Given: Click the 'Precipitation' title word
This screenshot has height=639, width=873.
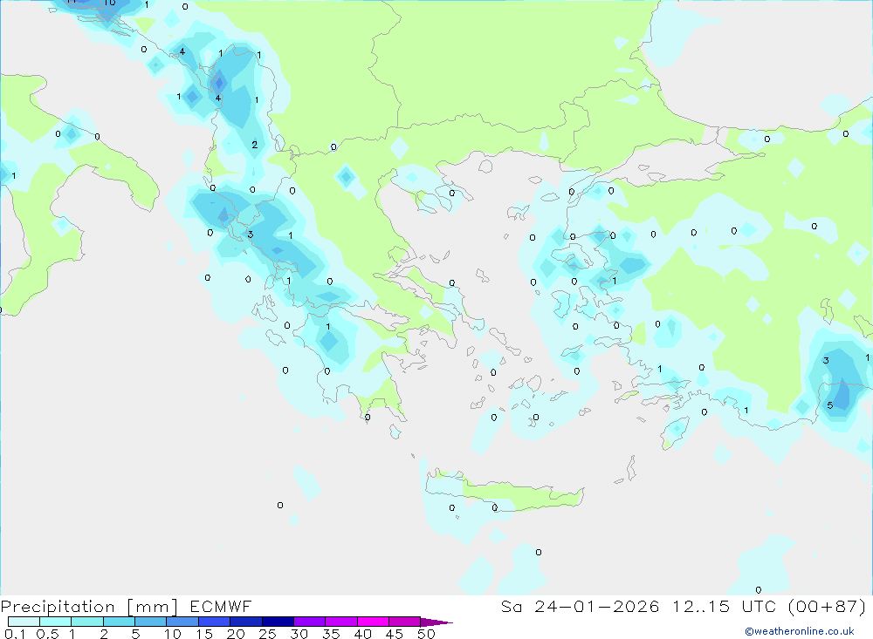Looking at the screenshot, I should pos(58,607).
